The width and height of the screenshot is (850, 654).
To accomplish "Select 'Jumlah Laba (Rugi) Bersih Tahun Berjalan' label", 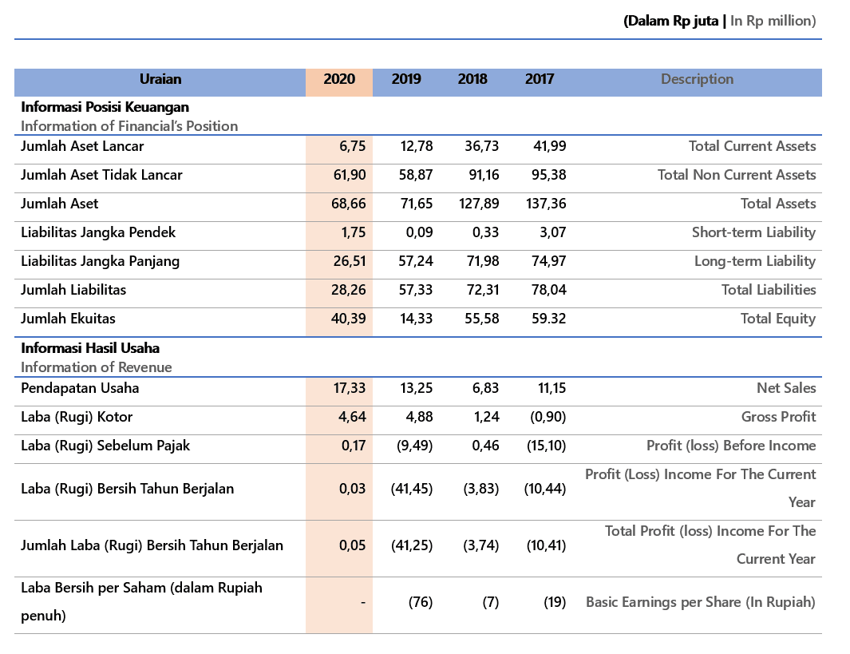I will 152,545.
